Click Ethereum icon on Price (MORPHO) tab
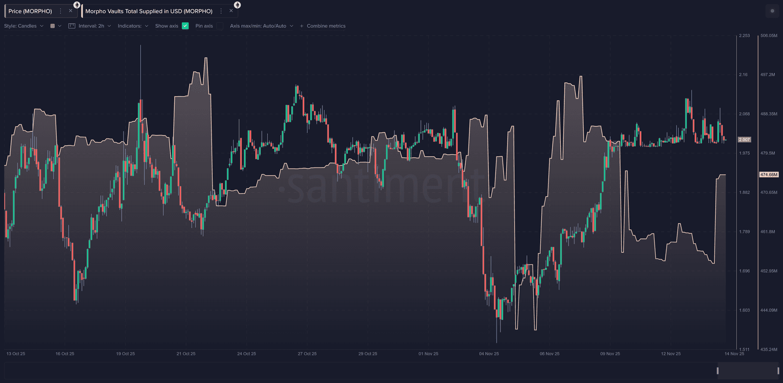This screenshot has height=383, width=783. click(x=76, y=5)
